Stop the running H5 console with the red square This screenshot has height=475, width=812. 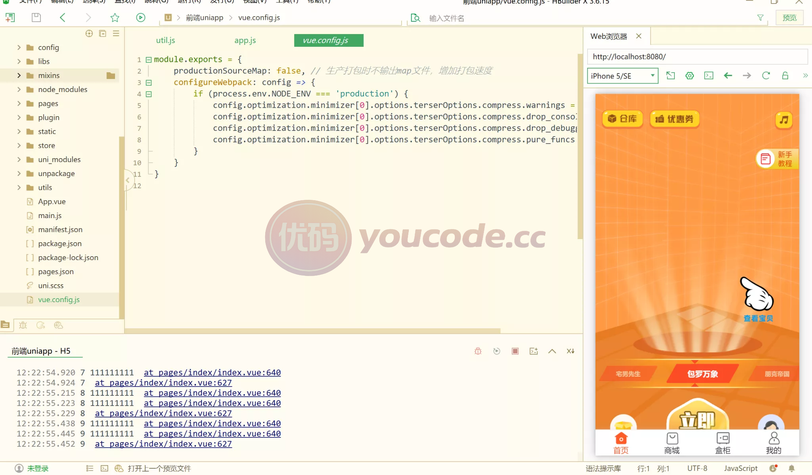pos(515,351)
